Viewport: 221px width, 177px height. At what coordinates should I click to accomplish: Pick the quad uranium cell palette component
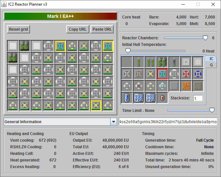click(162, 62)
